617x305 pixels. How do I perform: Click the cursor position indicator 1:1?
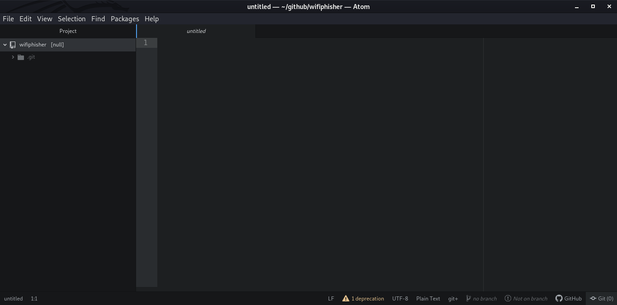[33, 298]
